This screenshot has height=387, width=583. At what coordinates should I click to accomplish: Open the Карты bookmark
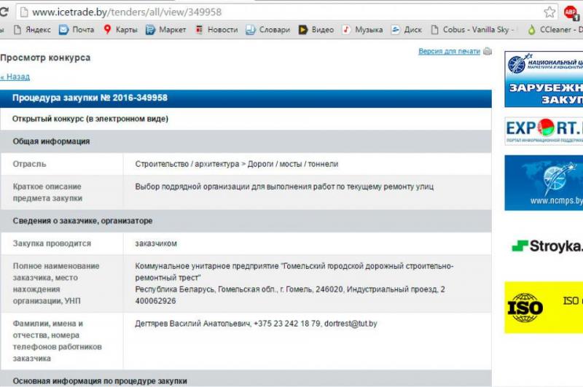[x=120, y=30]
